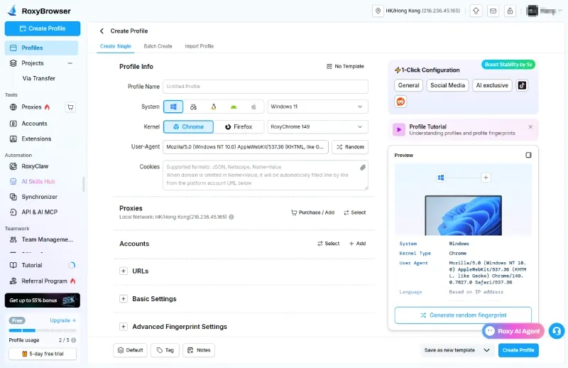Select the Firefox kernel
This screenshot has width=568, height=368.
click(x=239, y=127)
